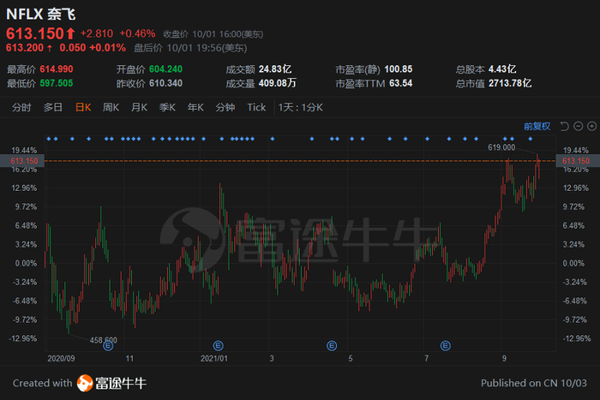The image size is (600, 400).
Task: Click earnings E marker near 2021/01
Action: pyautogui.click(x=218, y=346)
